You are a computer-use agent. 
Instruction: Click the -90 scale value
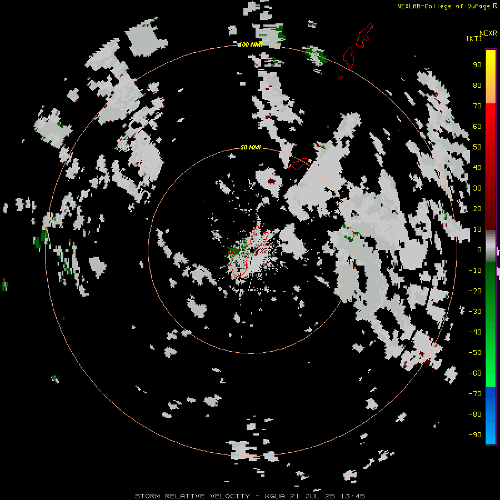[x=475, y=434]
